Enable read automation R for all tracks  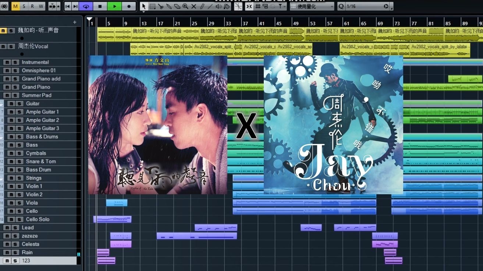pyautogui.click(x=32, y=6)
